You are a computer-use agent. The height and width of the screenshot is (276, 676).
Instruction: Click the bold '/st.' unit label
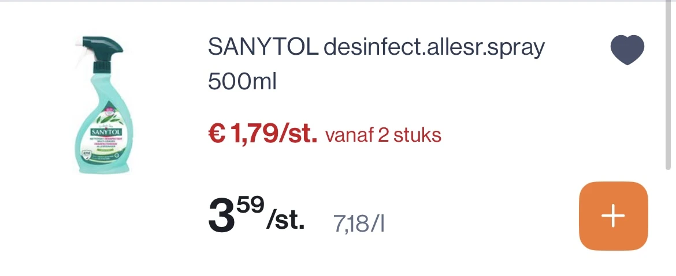[x=285, y=220]
